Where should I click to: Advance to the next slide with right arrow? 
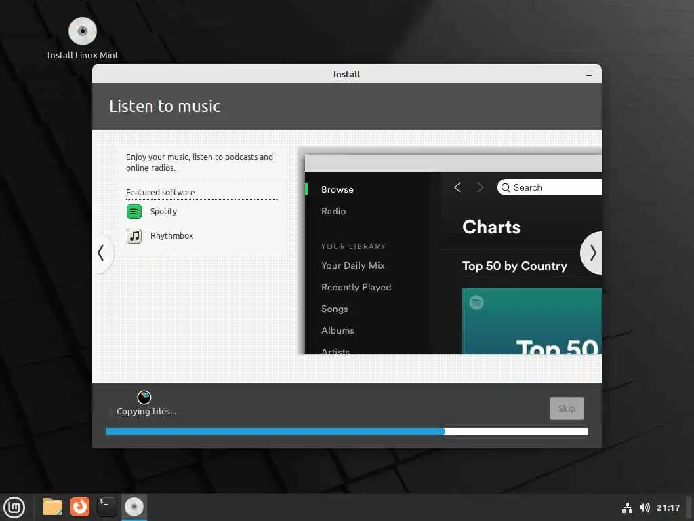[x=592, y=253]
